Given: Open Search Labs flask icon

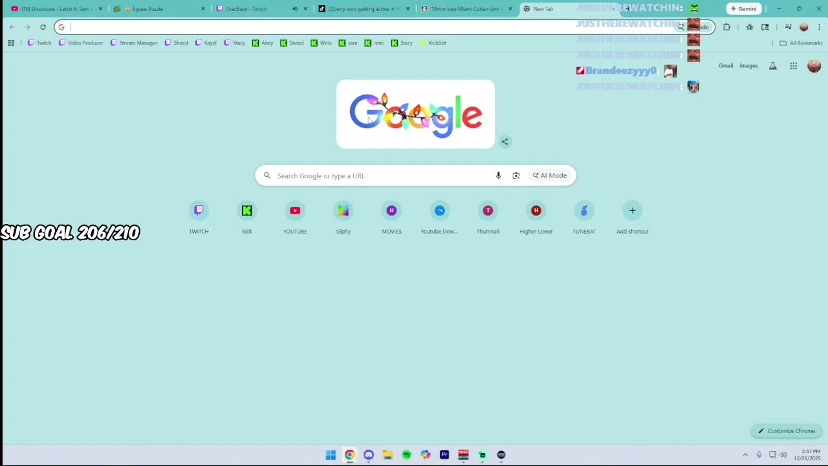Looking at the screenshot, I should [773, 65].
